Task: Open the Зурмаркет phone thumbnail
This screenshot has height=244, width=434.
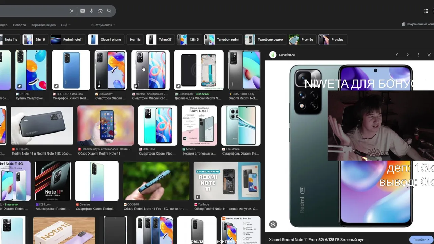Action: point(111,70)
